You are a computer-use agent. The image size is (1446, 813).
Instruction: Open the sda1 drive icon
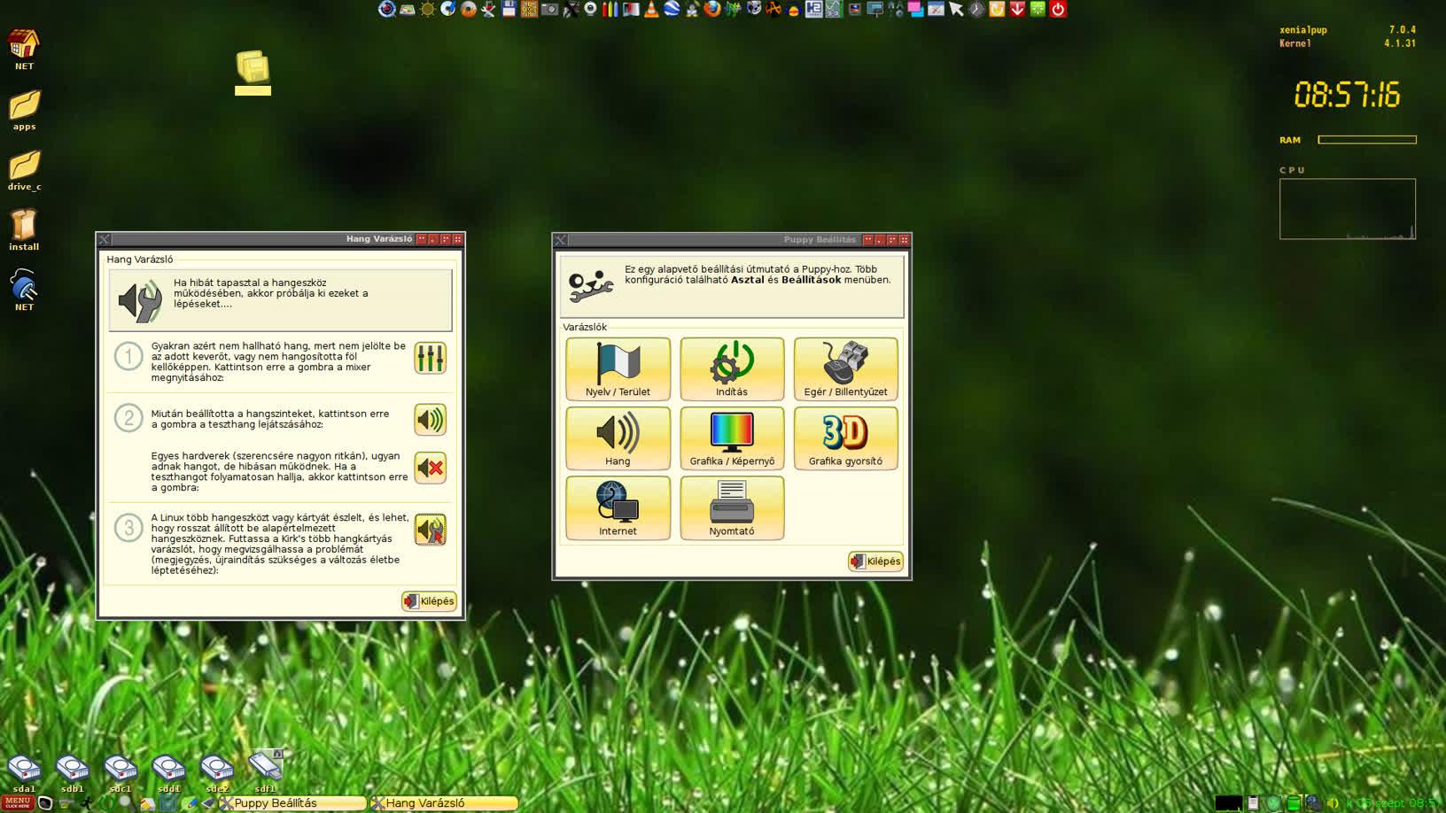pos(24,772)
